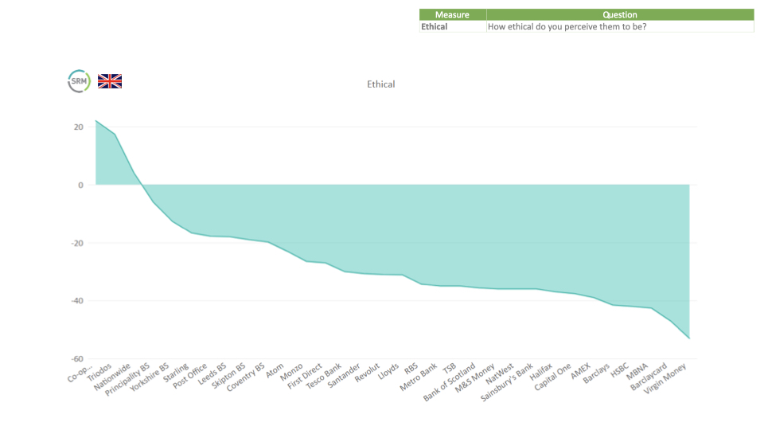Select the Question column header

[x=619, y=14]
